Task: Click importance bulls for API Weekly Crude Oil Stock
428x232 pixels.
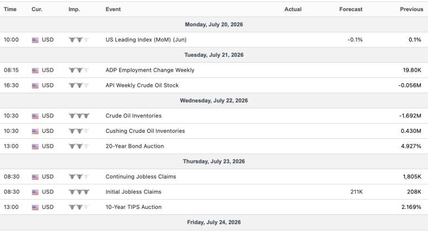Action: (79, 85)
